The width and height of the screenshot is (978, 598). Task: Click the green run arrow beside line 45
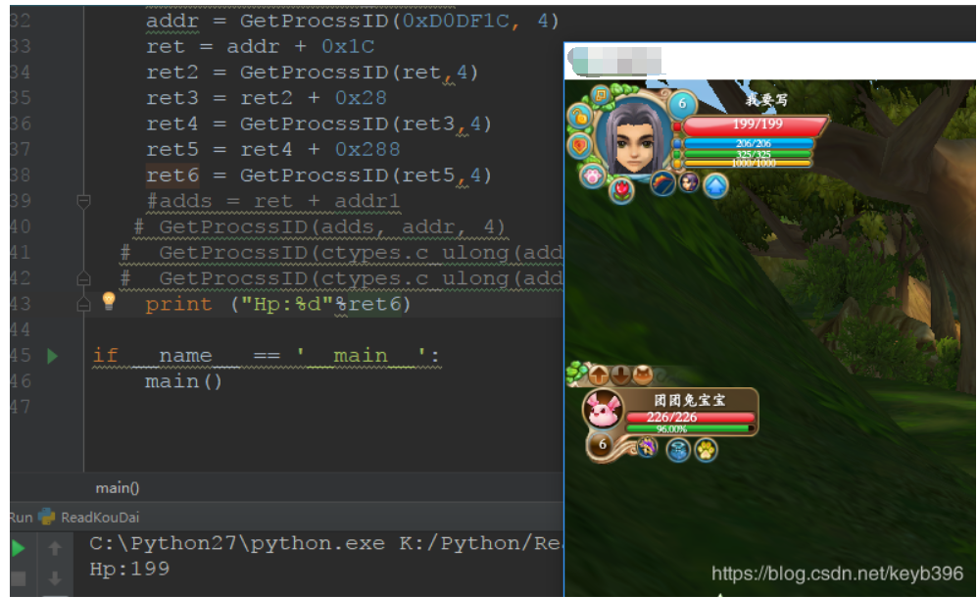pos(52,356)
